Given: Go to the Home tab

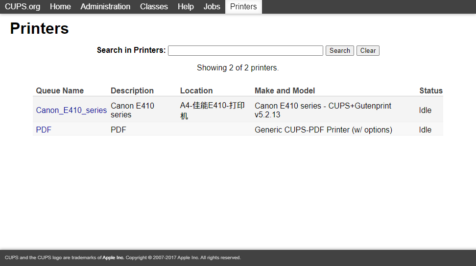Looking at the screenshot, I should (60, 7).
